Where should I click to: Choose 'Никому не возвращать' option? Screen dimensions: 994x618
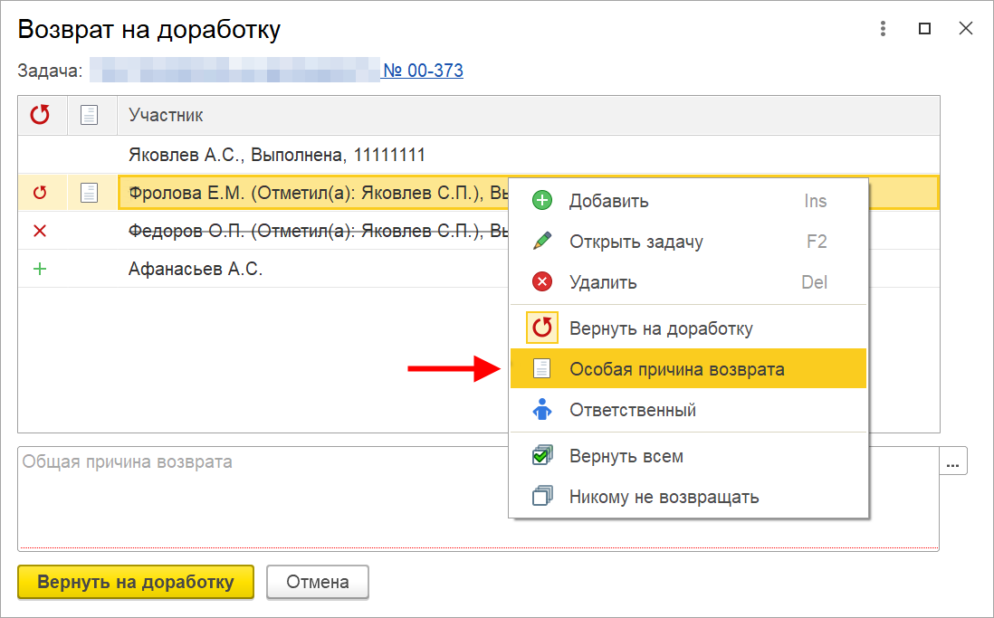coord(664,497)
